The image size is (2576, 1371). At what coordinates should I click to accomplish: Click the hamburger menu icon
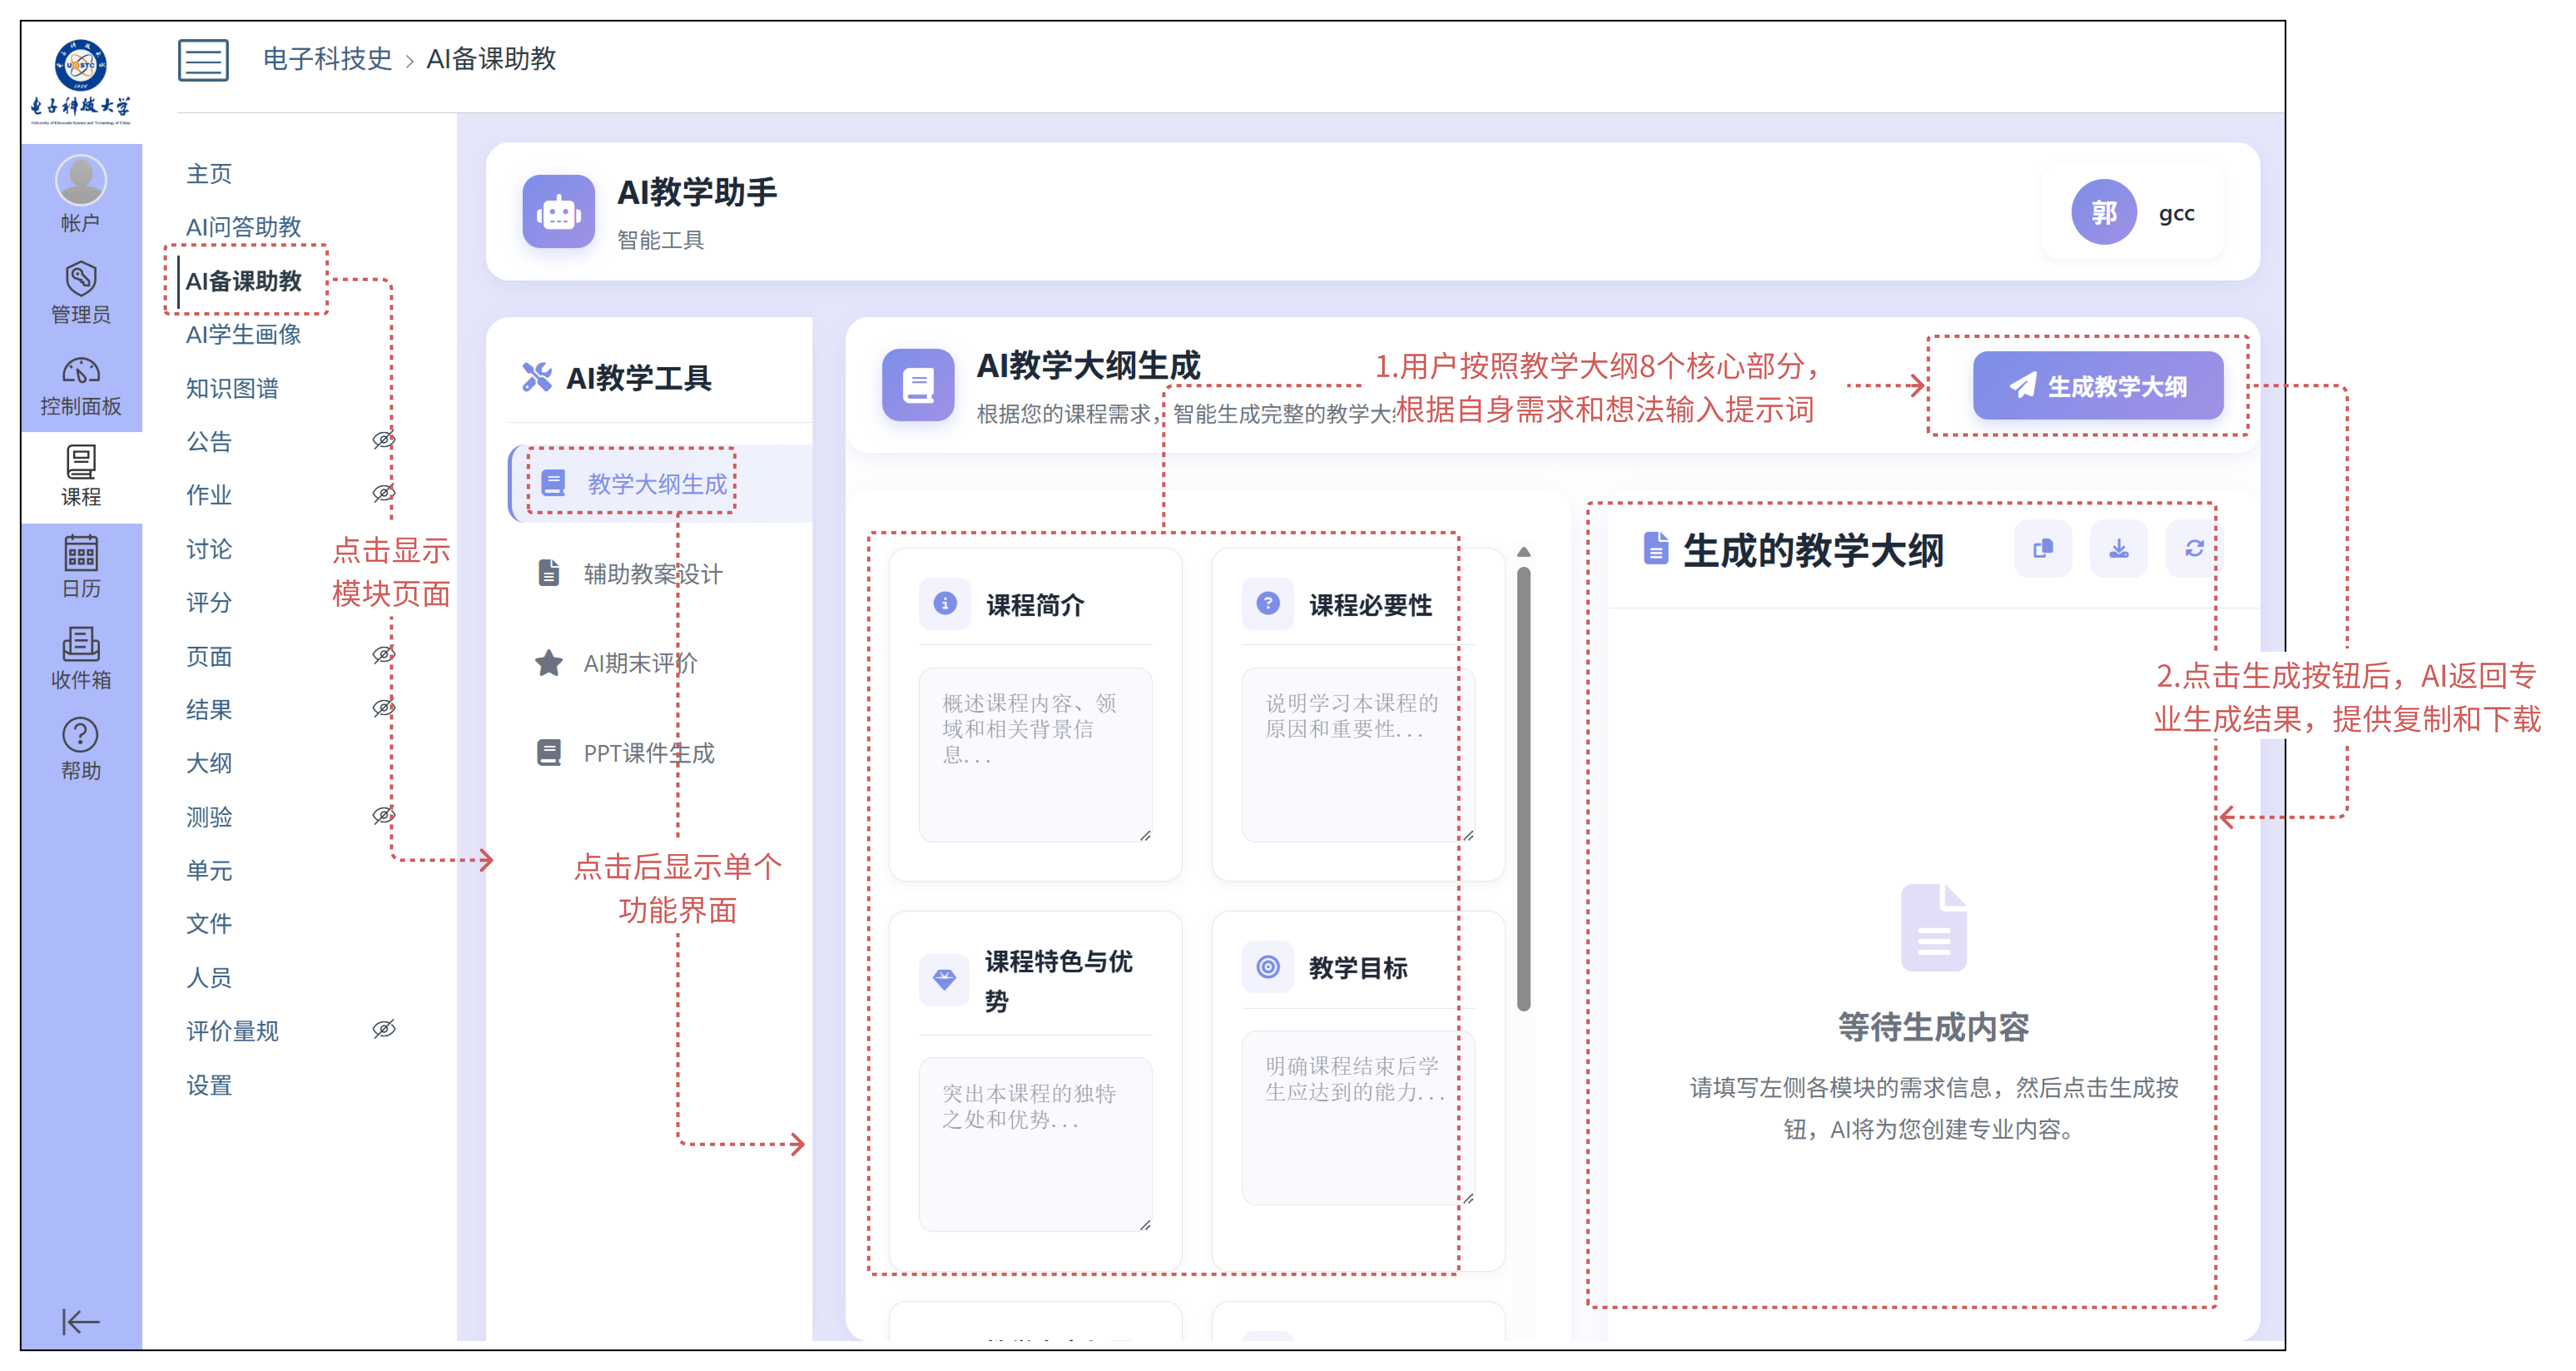pyautogui.click(x=203, y=60)
